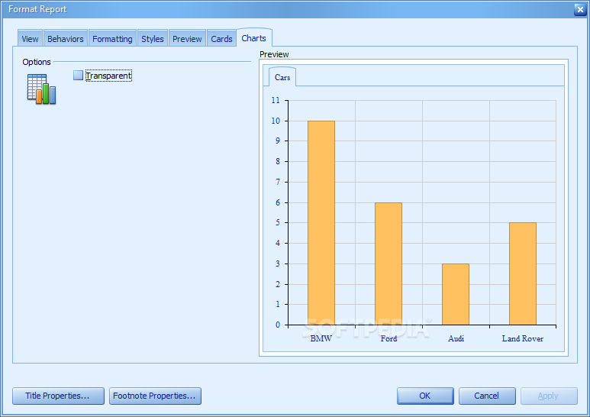
Task: Go to the Formatting tab
Action: point(112,39)
